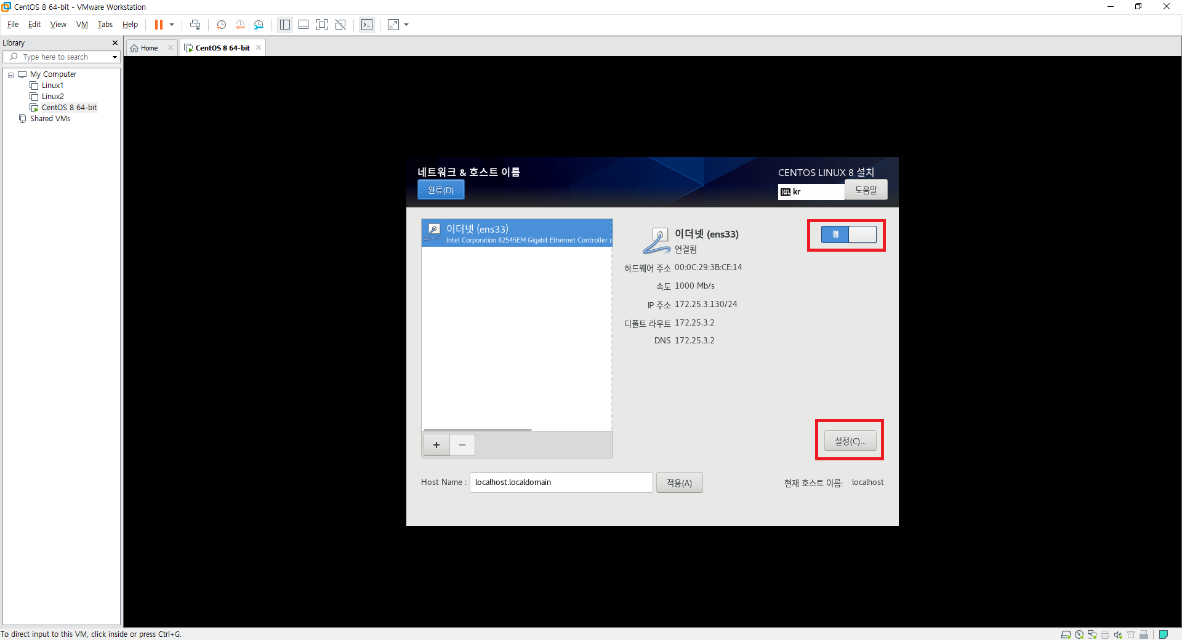Open the Tabs menu

click(x=105, y=25)
